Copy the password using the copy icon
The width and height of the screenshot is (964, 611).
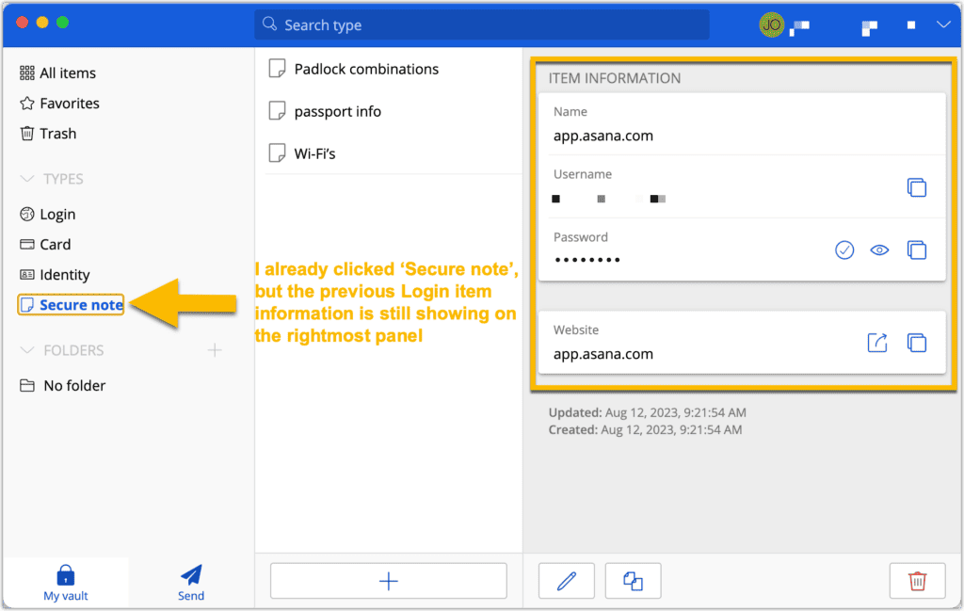(x=916, y=250)
